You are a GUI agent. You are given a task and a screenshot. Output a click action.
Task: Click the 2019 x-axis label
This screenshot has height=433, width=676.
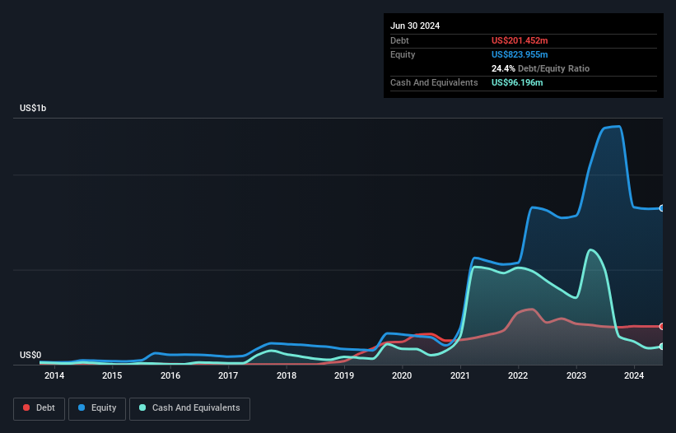(x=344, y=375)
